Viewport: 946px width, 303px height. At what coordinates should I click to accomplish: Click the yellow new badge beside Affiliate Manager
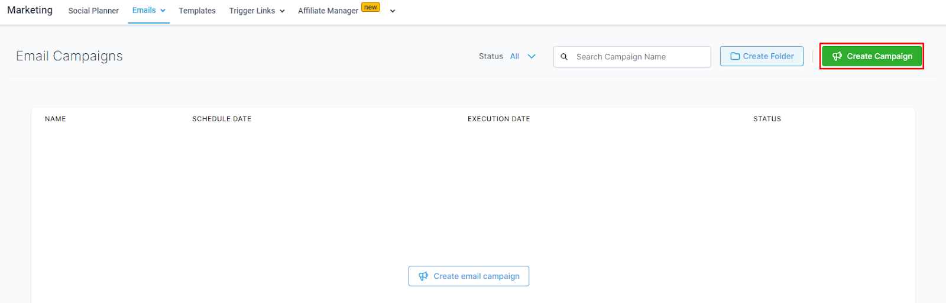click(371, 7)
